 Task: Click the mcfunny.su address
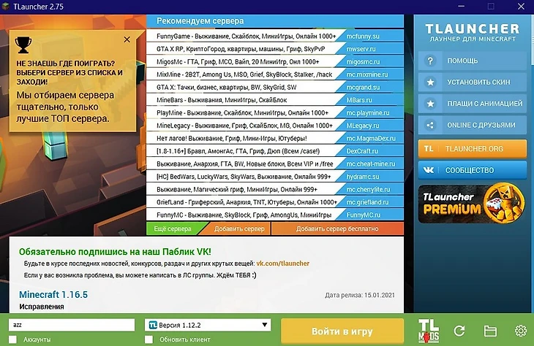(x=363, y=36)
